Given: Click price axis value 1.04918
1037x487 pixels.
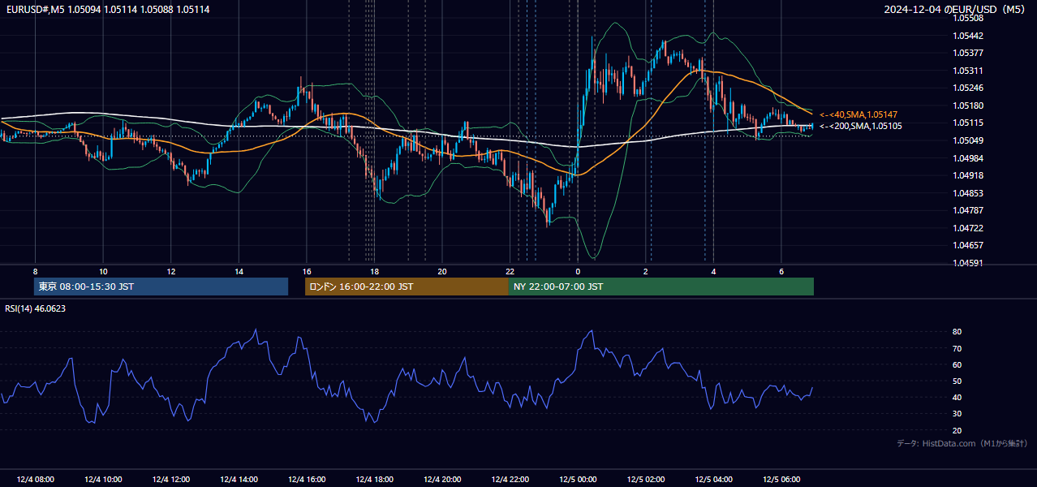Looking at the screenshot, I should click(967, 175).
